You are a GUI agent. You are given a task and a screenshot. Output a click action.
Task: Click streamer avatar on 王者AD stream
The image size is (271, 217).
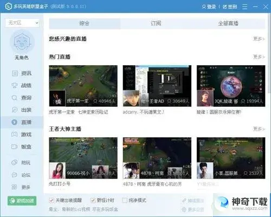131,98
